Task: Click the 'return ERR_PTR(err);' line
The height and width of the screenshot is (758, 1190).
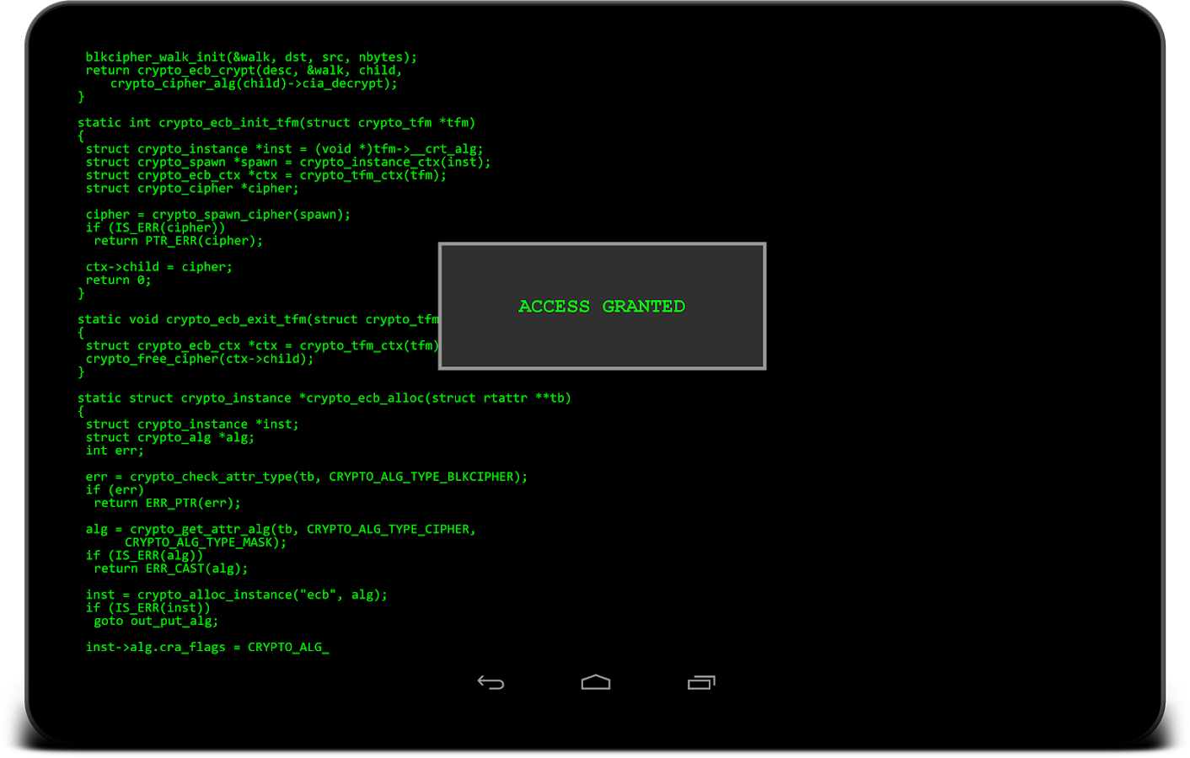Action: 167,503
